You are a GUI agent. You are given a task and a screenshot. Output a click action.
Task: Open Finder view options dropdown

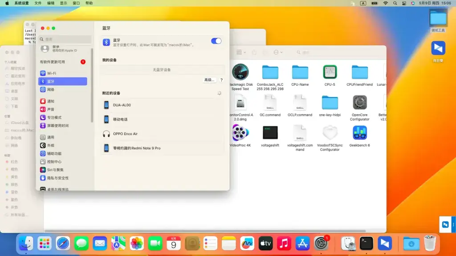pos(241,52)
